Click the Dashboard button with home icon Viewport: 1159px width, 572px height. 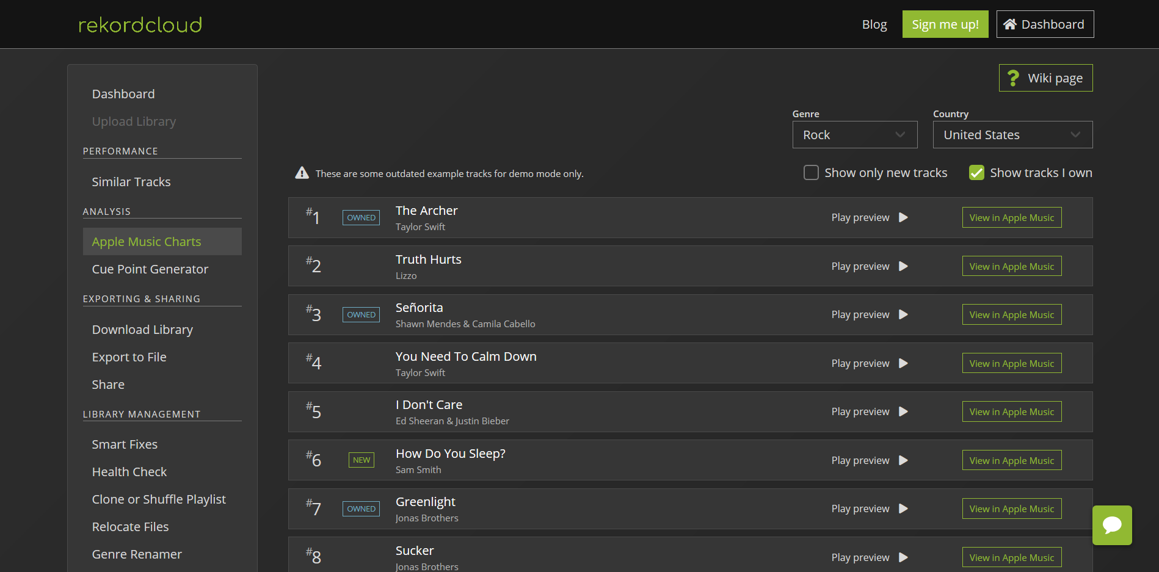1045,24
